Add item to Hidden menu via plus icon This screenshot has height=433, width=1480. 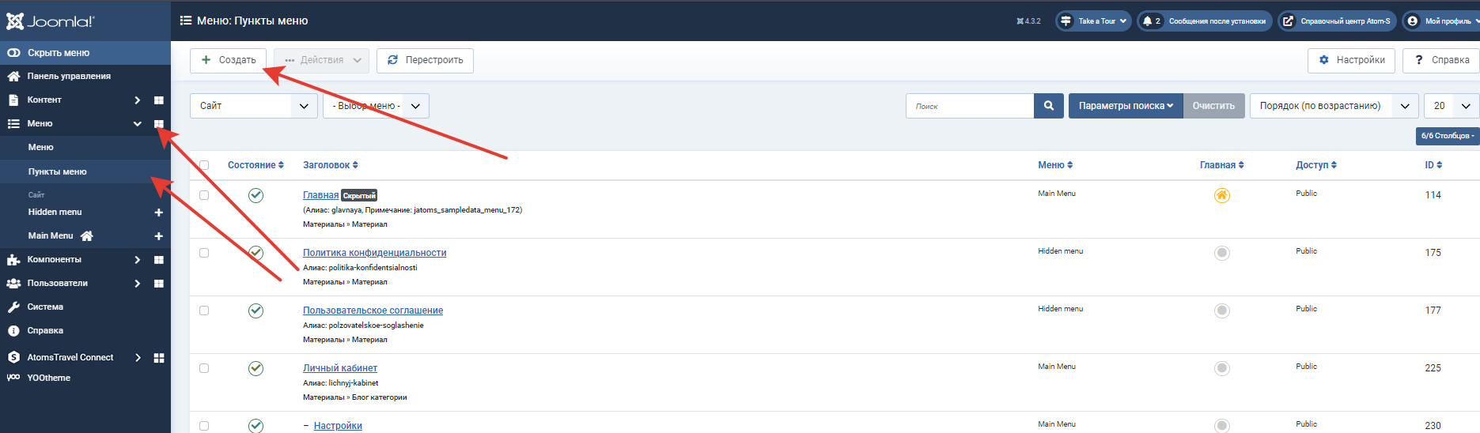pos(159,213)
